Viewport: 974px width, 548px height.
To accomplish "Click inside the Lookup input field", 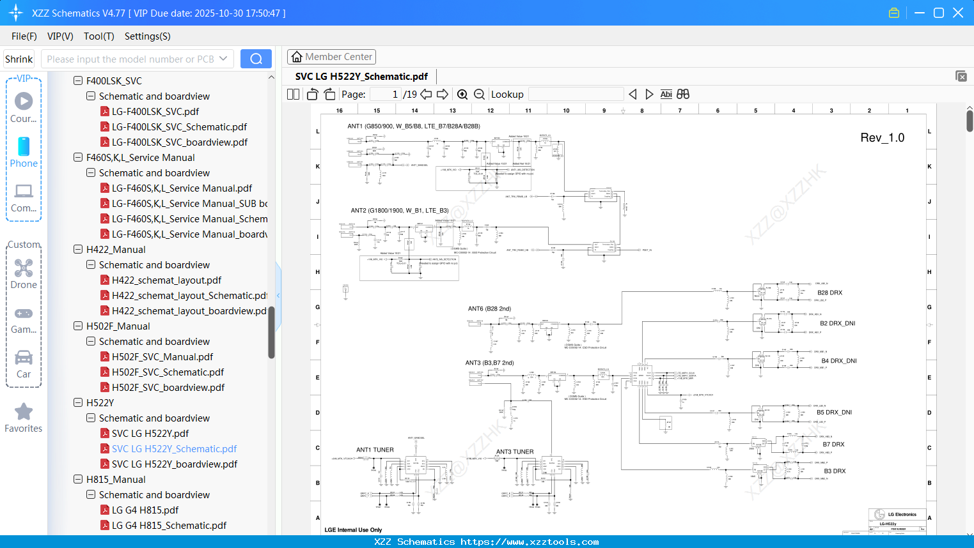I will pyautogui.click(x=575, y=94).
